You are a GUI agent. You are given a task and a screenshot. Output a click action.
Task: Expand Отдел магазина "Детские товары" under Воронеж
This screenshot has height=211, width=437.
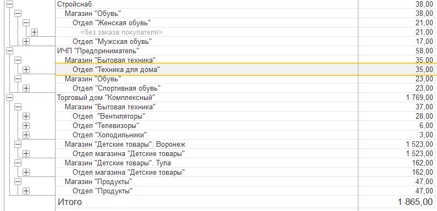[x=26, y=154]
